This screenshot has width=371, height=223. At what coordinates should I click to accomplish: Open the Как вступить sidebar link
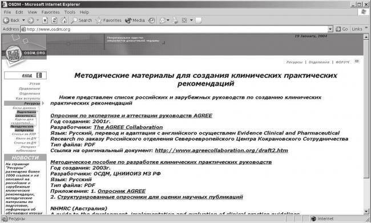coord(28,98)
